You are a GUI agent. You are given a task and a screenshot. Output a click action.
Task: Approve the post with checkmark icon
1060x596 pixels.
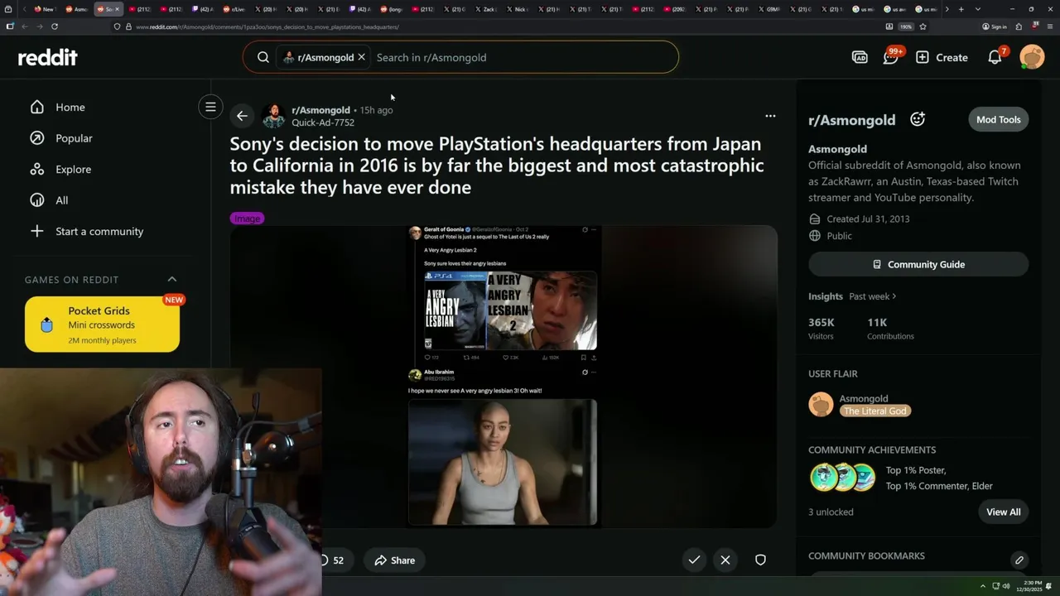694,560
